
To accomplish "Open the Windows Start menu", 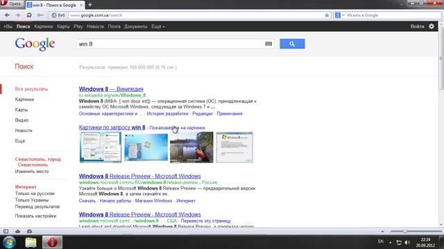I will click(x=9, y=242).
